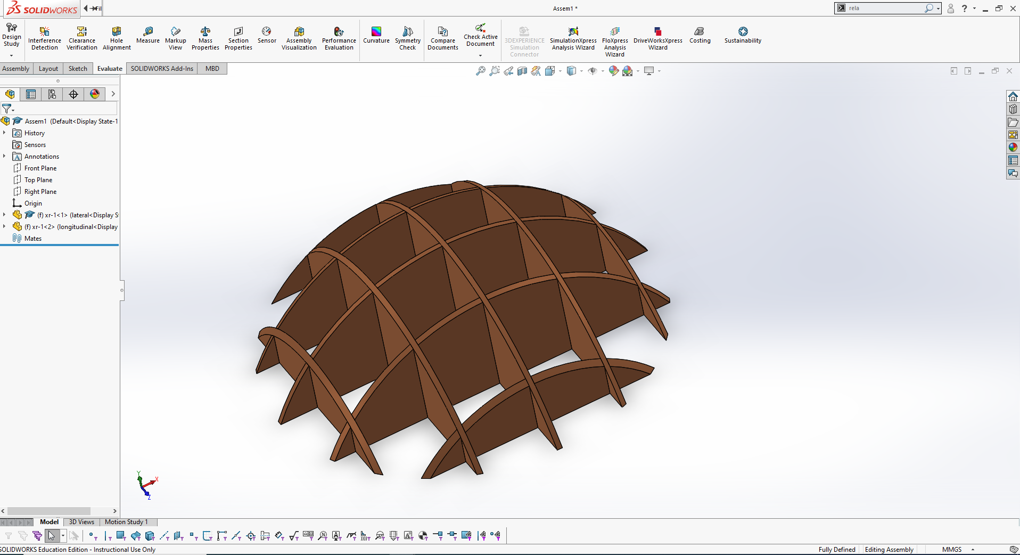The height and width of the screenshot is (555, 1020).
Task: Run Performance Evaluation
Action: pyautogui.click(x=339, y=38)
